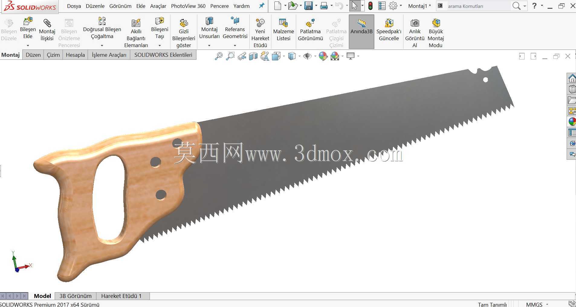576x307 pixels.
Task: Click Zoom to Area icon
Action: tap(230, 56)
